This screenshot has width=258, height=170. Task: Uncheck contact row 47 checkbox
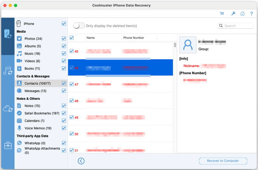72,84
